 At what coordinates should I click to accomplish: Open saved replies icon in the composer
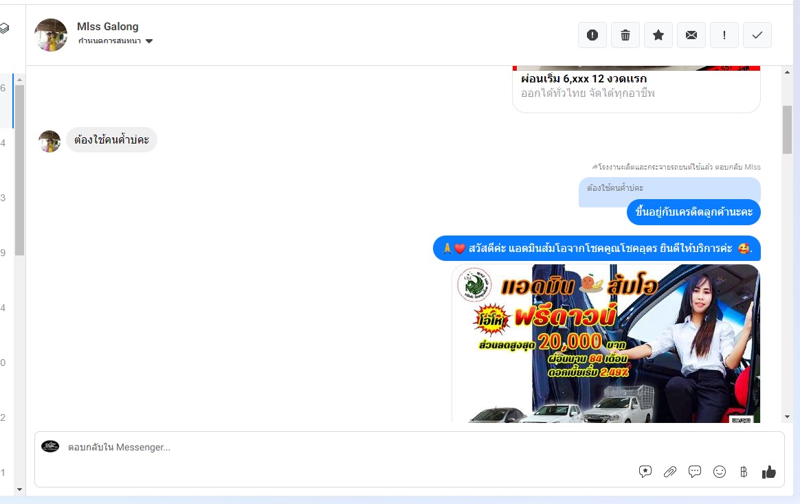click(645, 472)
